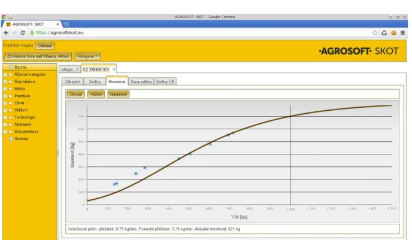This screenshot has height=240, width=412.
Task: Click the Technologie folder icon
Action: point(11,117)
